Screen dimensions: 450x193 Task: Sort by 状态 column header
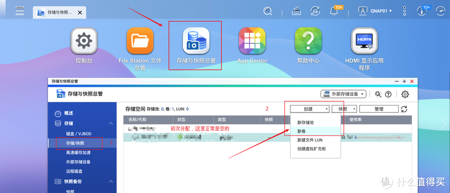(x=193, y=120)
